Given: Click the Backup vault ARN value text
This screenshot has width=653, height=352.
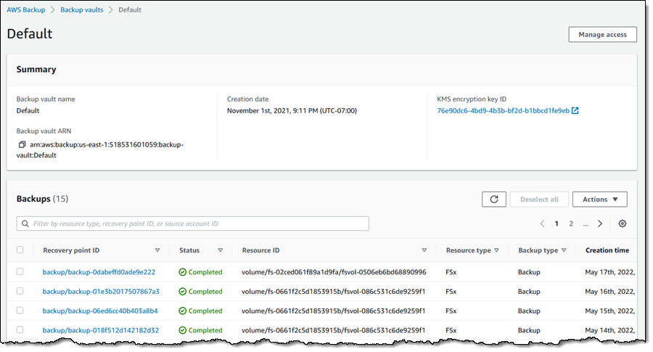Looking at the screenshot, I should click(100, 150).
